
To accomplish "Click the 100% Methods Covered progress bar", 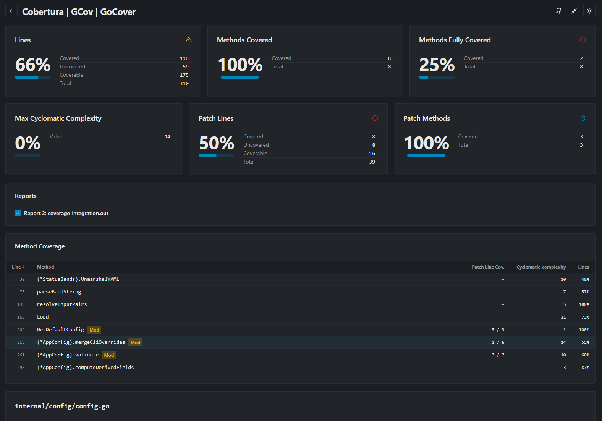I will (240, 77).
